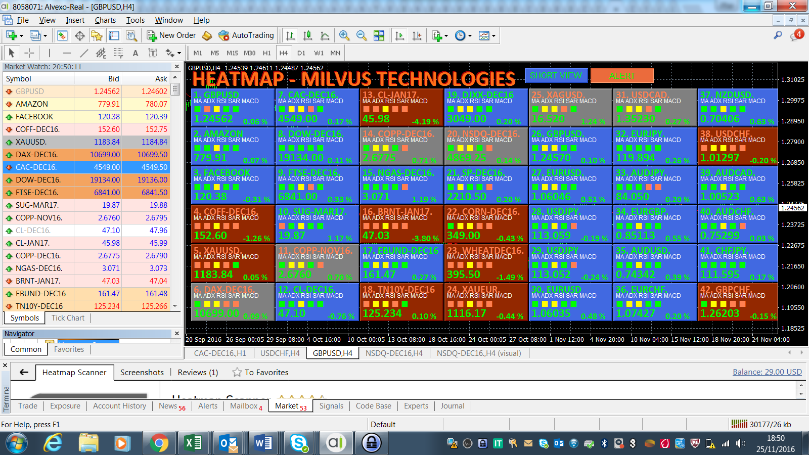Viewport: 809px width, 455px height.
Task: Select the XAUUSD. row in Market Watch
Action: pos(86,142)
